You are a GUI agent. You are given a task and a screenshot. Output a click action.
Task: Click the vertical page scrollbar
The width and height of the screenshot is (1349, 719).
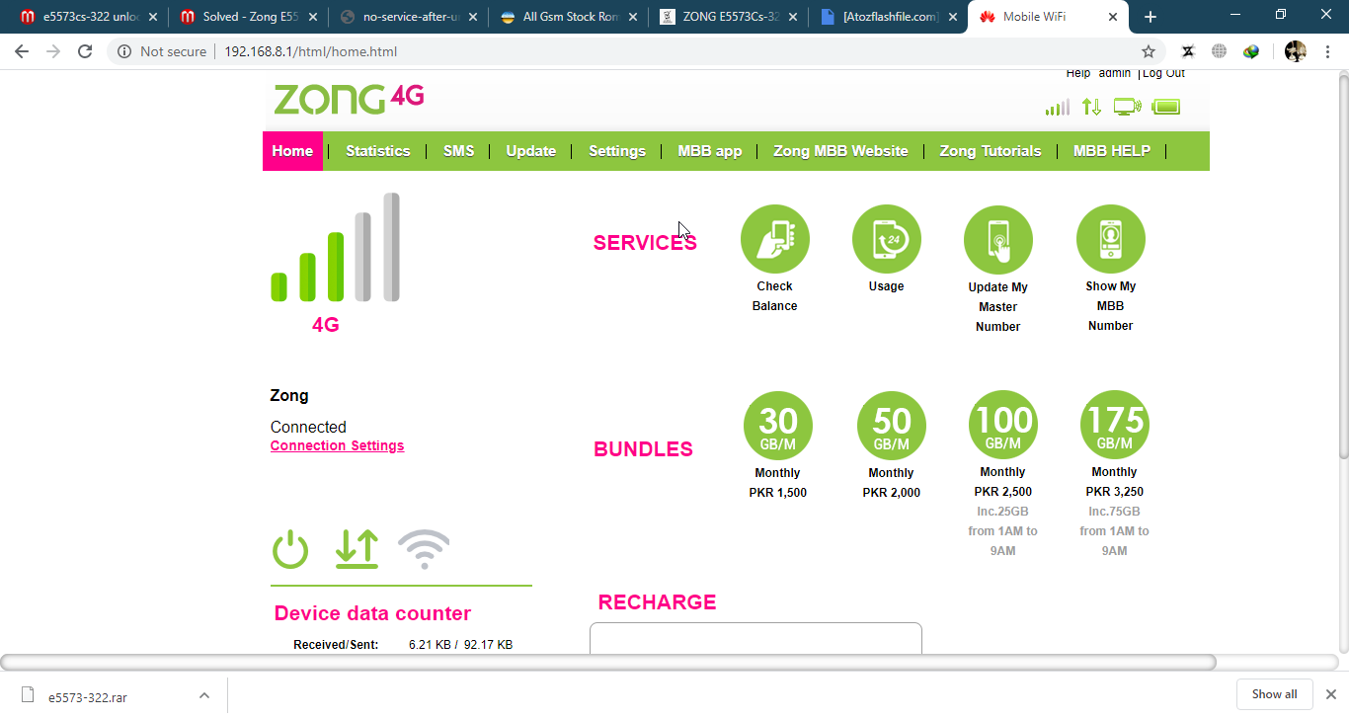[x=1343, y=265]
